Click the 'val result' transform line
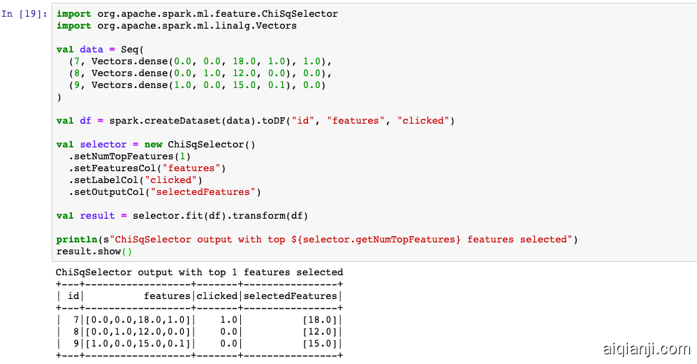This screenshot has width=697, height=364. [x=182, y=216]
